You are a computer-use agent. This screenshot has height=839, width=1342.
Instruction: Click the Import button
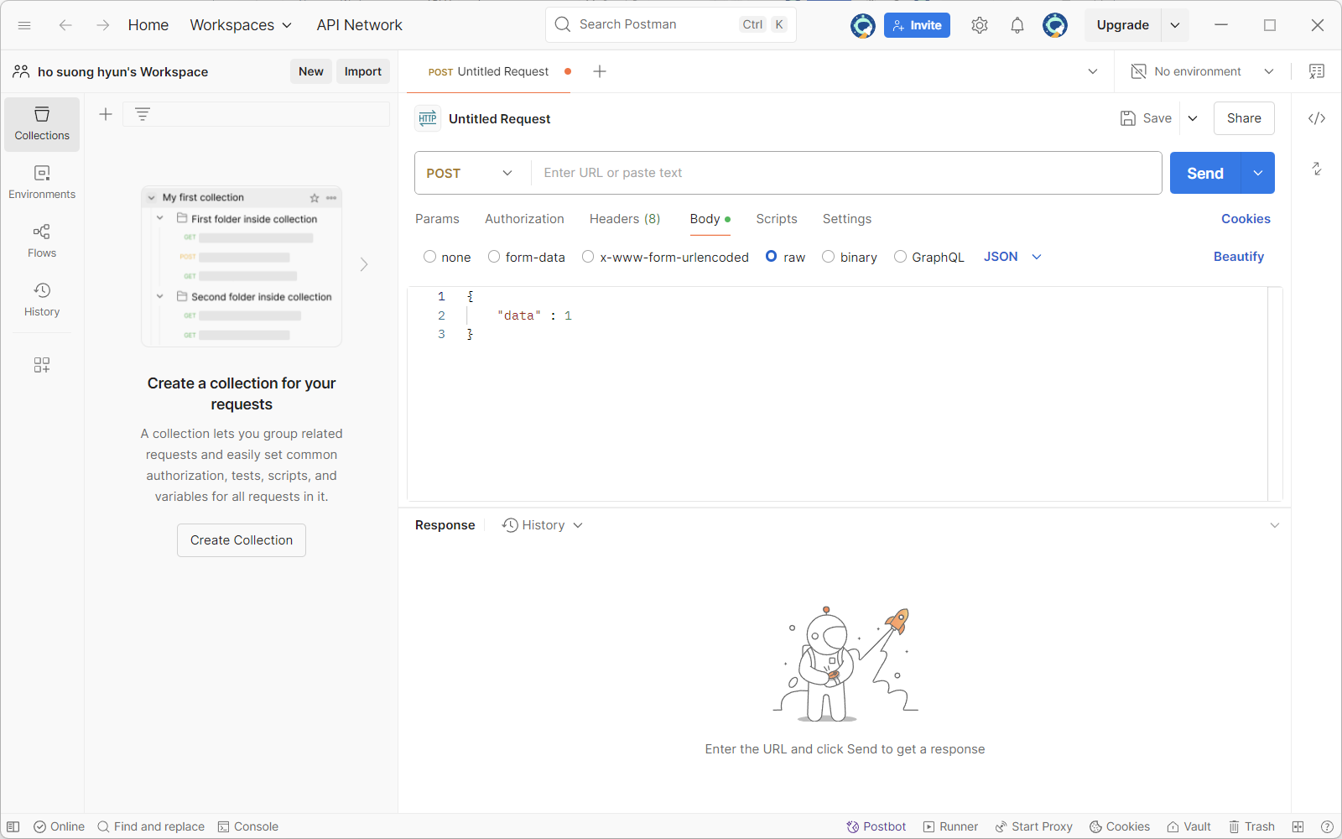[x=363, y=71]
